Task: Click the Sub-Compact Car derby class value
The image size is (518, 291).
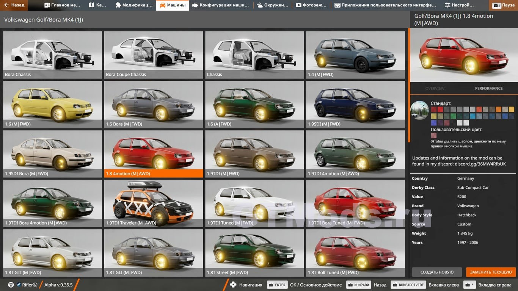Action: tap(473, 188)
